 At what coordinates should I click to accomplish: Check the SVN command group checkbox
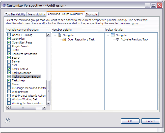click(x=9, y=65)
